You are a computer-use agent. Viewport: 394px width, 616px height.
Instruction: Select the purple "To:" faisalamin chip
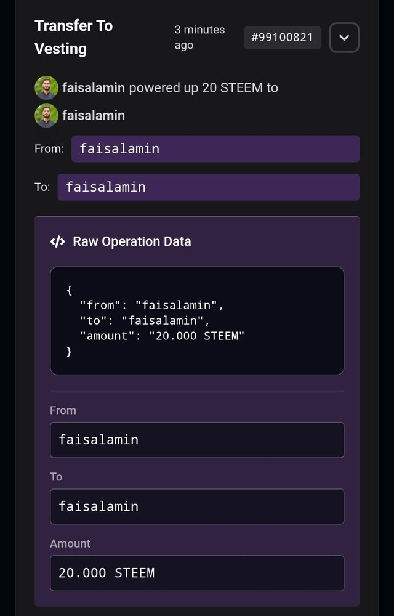pyautogui.click(x=208, y=187)
